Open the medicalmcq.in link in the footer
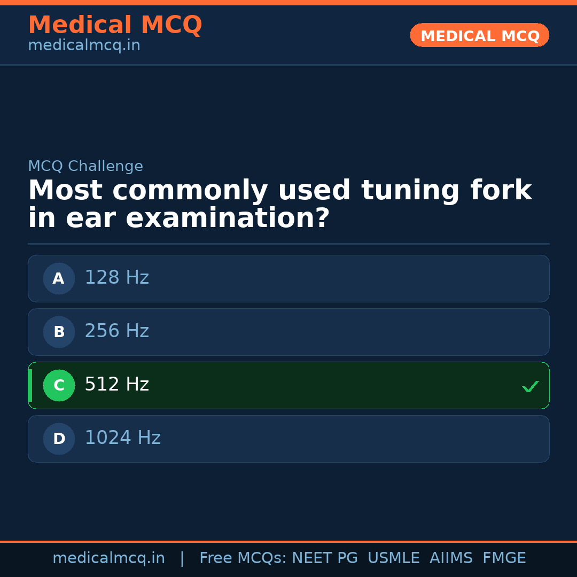Image resolution: width=577 pixels, height=577 pixels. click(x=108, y=558)
